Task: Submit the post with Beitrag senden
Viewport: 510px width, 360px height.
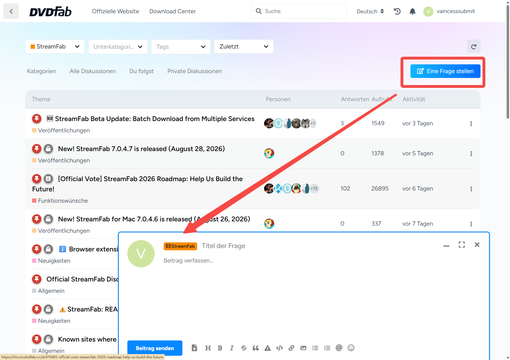Action: 155,348
